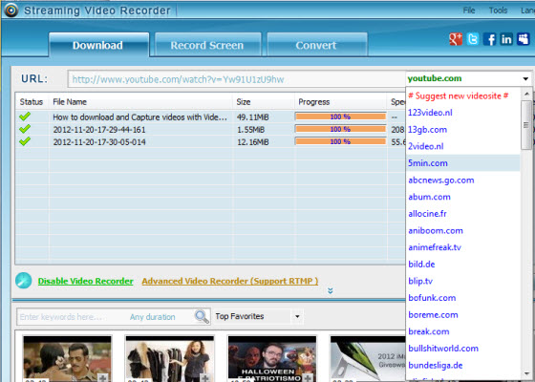The height and width of the screenshot is (382, 535).
Task: Open the clothing rack video thumbnail
Action: coord(170,359)
